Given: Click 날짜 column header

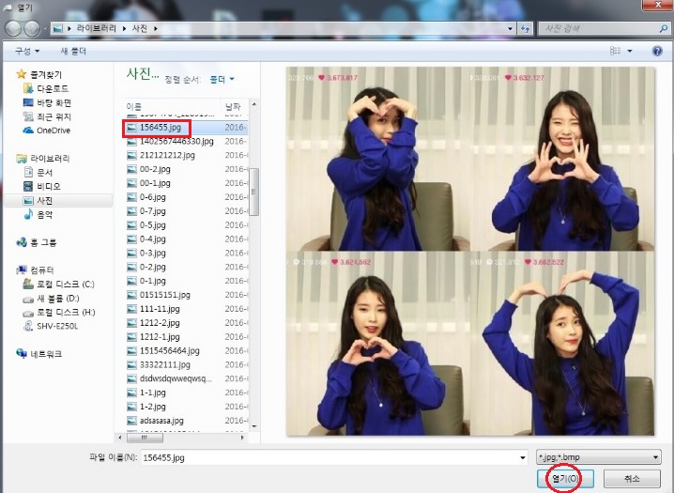Looking at the screenshot, I should (235, 106).
